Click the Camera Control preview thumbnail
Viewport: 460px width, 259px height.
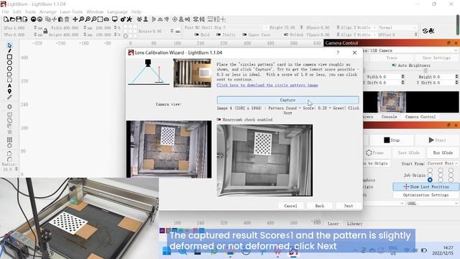(392, 102)
